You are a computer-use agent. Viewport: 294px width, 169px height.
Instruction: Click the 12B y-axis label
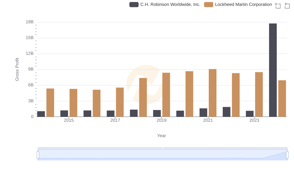coord(30,54)
